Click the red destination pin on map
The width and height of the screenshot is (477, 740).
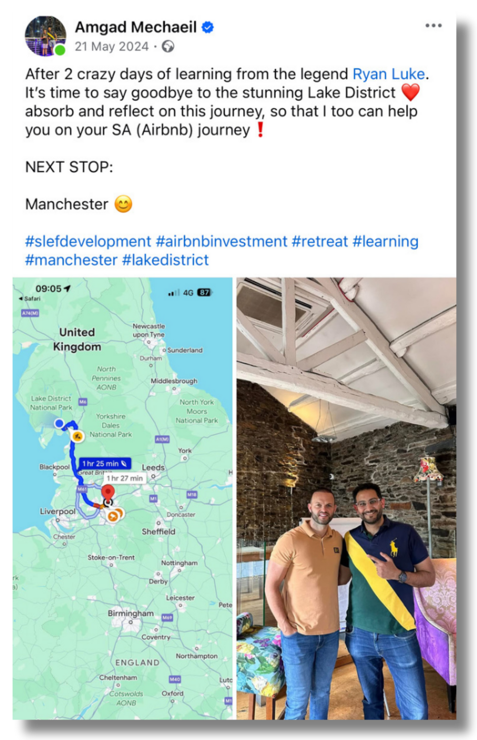click(108, 493)
